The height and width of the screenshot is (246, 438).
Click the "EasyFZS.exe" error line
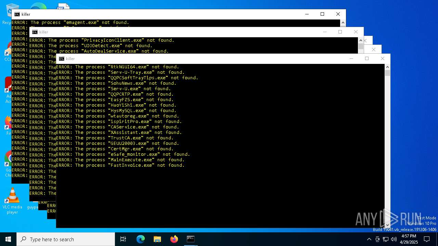coord(115,100)
